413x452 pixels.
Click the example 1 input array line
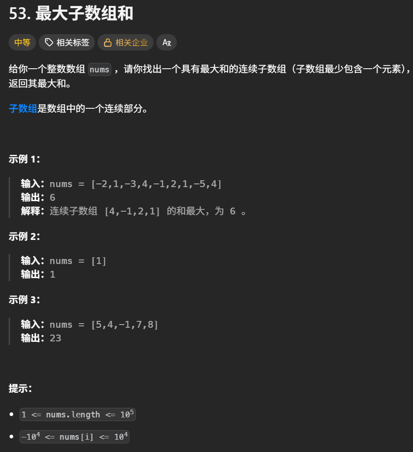[121, 184]
